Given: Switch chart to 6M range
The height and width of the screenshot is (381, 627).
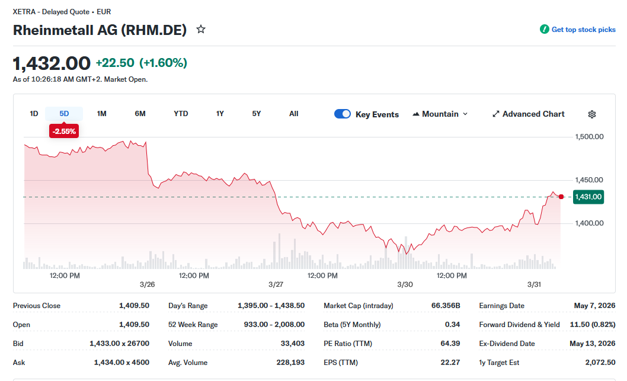Looking at the screenshot, I should pos(140,114).
